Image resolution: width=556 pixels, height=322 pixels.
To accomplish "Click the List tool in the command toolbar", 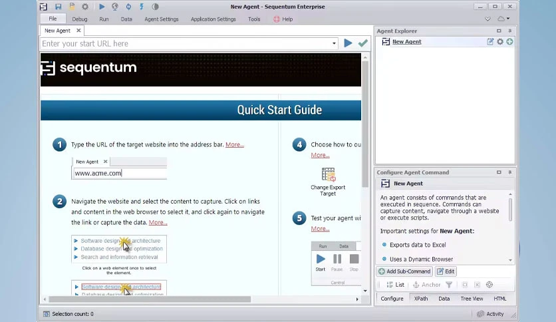I will coord(395,285).
